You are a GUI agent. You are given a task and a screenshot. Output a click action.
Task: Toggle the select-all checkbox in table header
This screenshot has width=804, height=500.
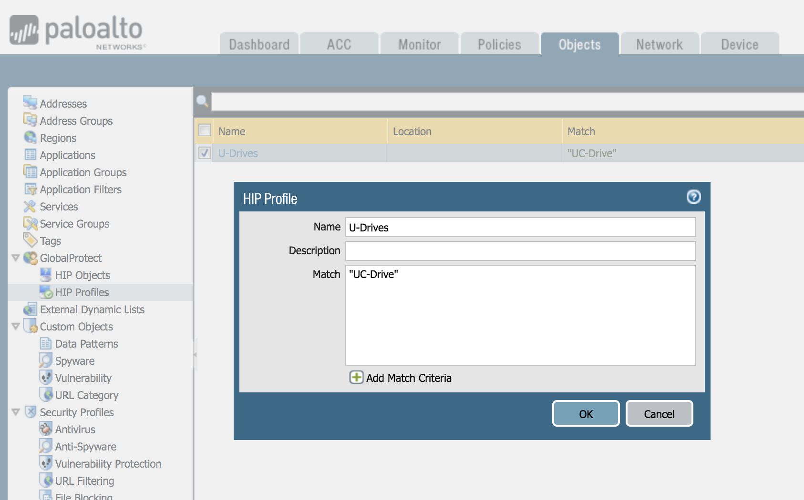(205, 130)
